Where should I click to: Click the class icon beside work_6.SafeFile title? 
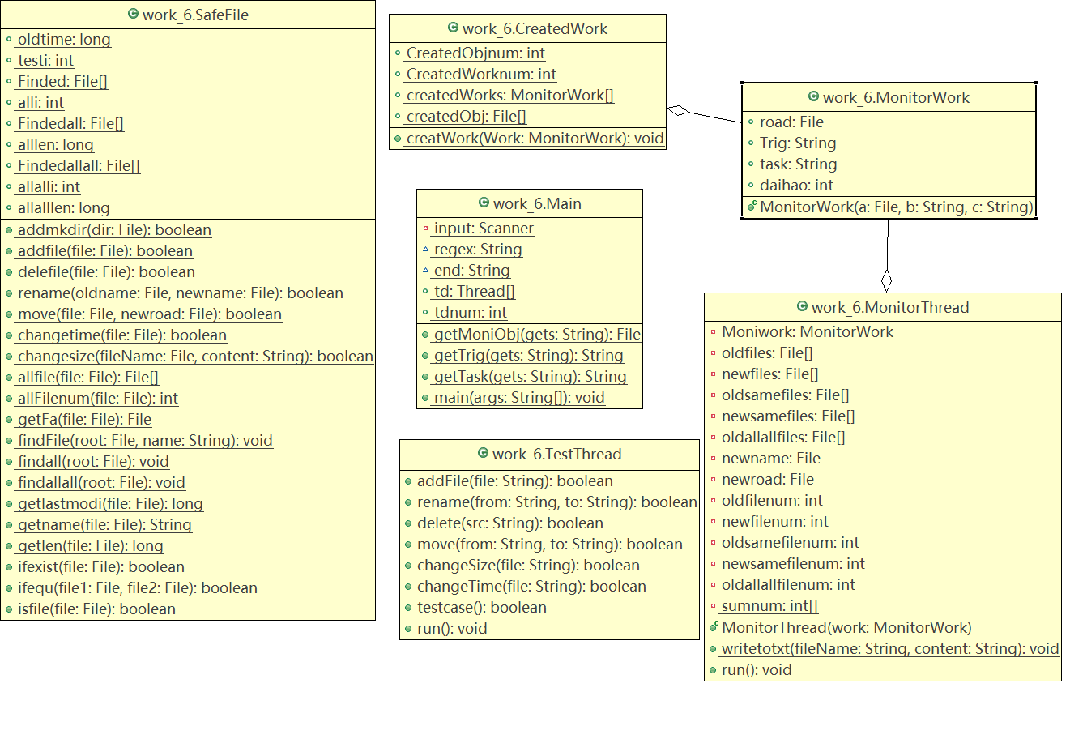(x=134, y=14)
